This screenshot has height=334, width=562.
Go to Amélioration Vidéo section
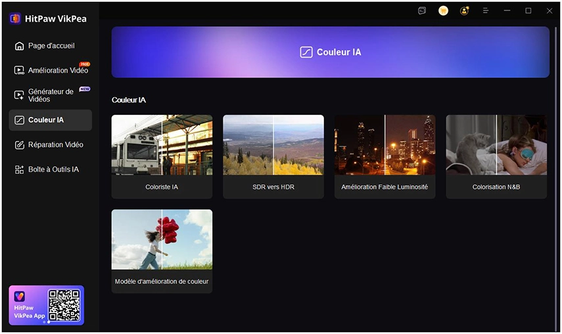coord(58,70)
